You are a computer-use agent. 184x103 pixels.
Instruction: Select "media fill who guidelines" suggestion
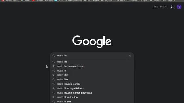(92, 88)
